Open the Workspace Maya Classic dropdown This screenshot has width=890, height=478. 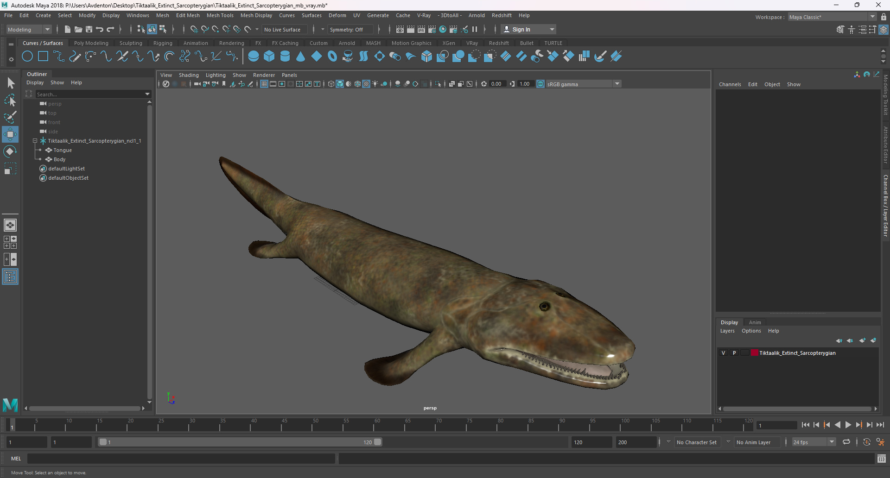coord(832,17)
